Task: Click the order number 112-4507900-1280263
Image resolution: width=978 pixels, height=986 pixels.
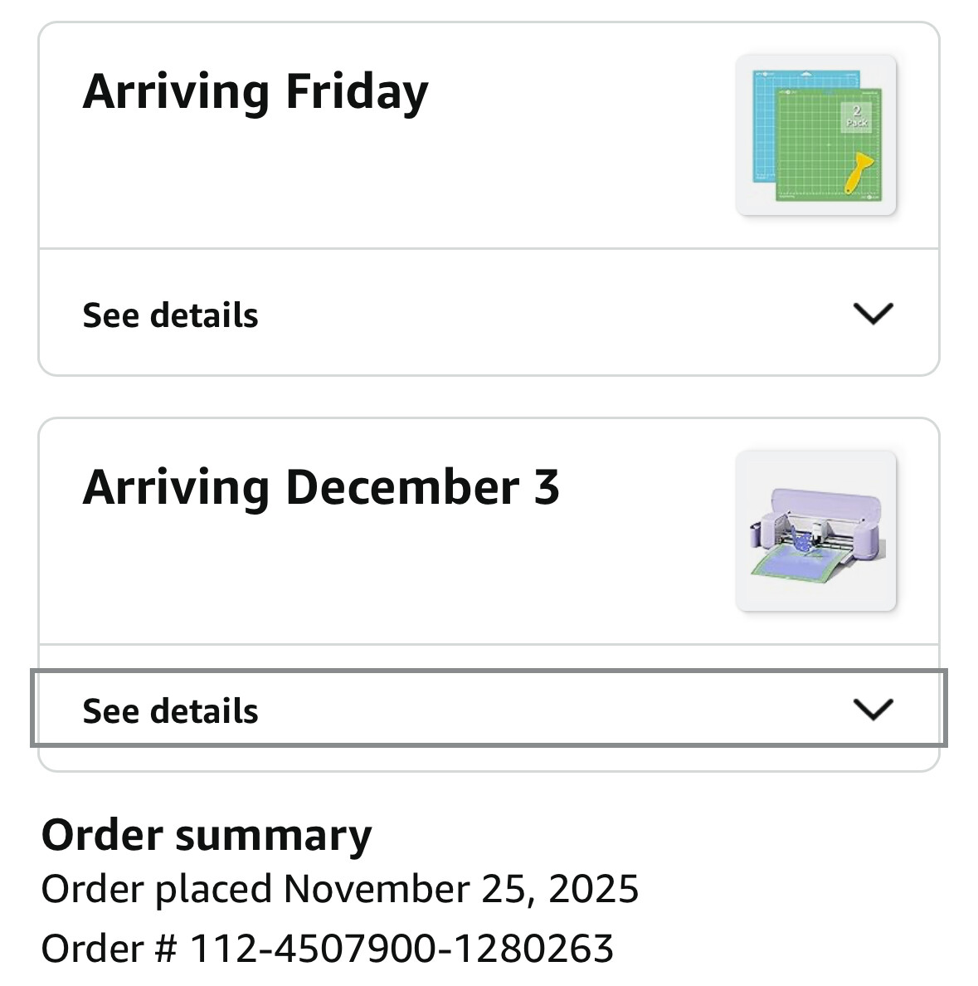Action: pos(401,948)
